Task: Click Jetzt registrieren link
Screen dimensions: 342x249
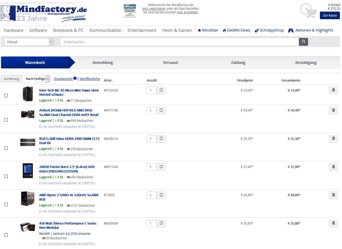Action: (x=154, y=8)
